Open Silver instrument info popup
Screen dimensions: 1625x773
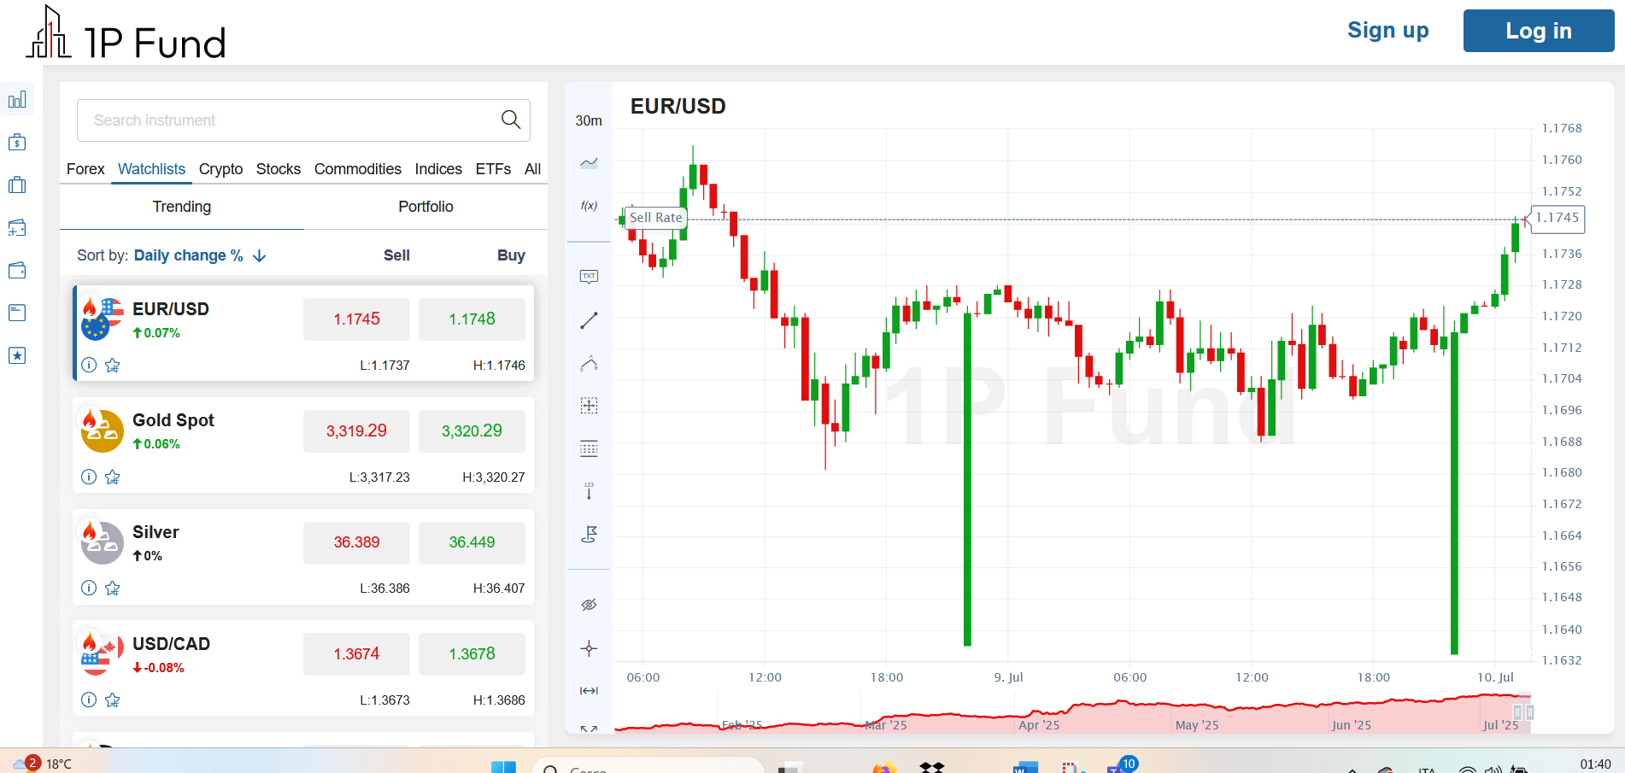pyautogui.click(x=89, y=588)
